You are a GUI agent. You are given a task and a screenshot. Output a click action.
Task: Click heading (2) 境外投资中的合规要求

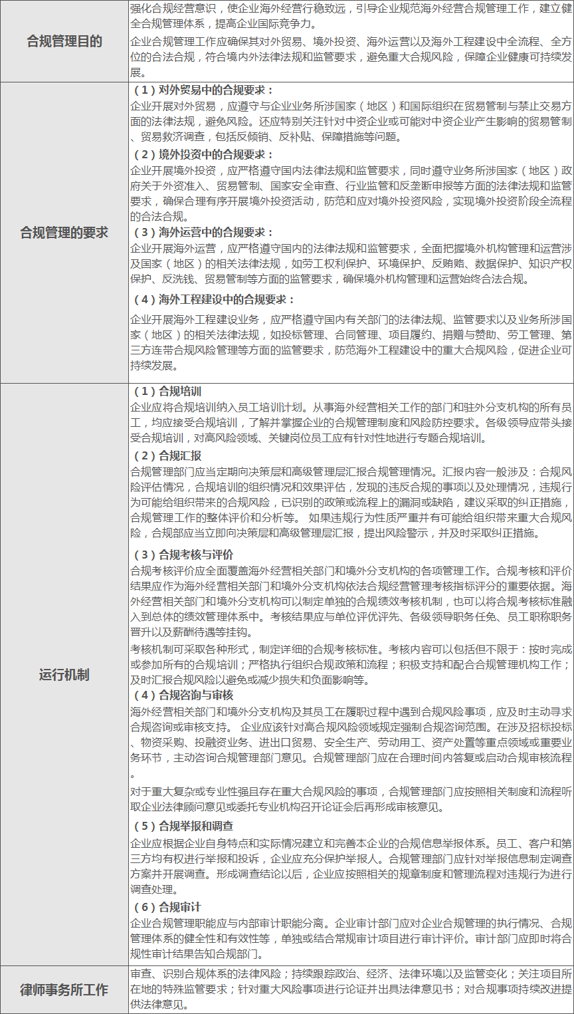[203, 155]
